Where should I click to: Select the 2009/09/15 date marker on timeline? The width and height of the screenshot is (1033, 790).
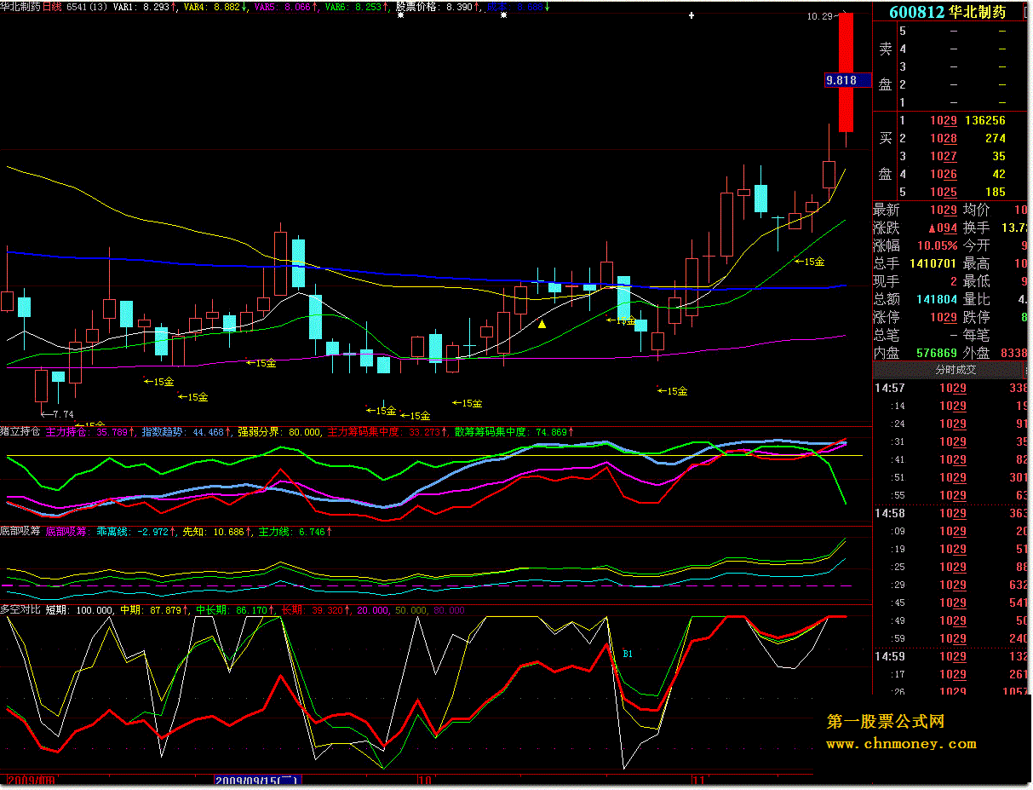(x=257, y=780)
